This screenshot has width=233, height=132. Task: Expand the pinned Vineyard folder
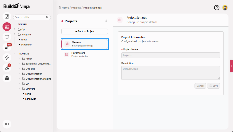pos(15,34)
